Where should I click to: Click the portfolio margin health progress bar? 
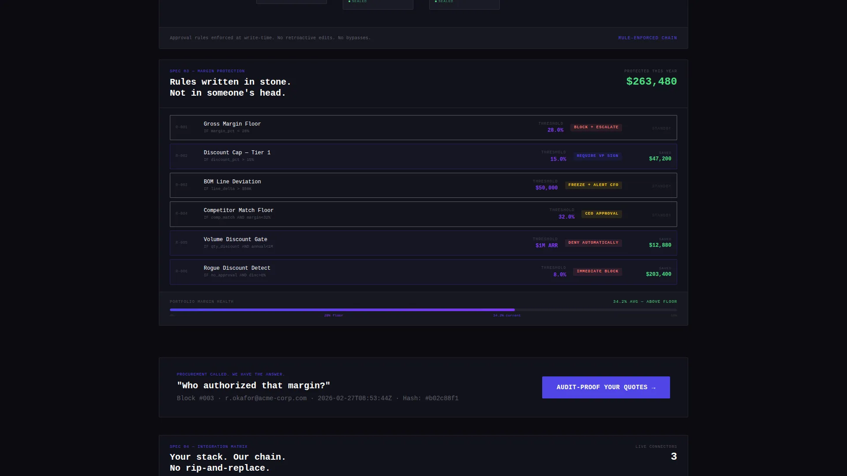(x=423, y=310)
